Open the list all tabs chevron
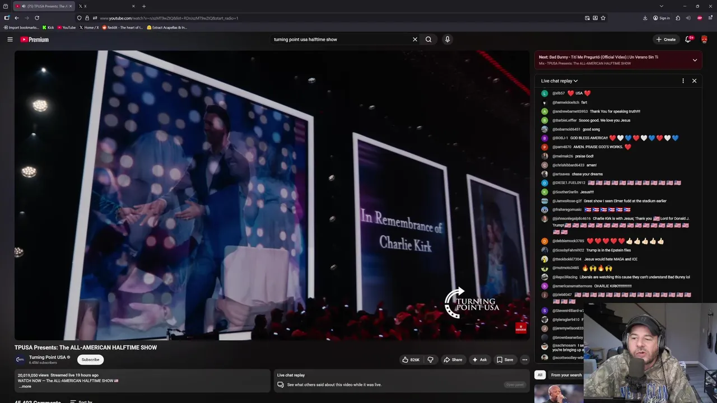The image size is (717, 403). click(661, 6)
